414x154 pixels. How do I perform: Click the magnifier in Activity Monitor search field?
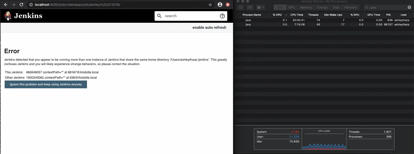pos(367,7)
